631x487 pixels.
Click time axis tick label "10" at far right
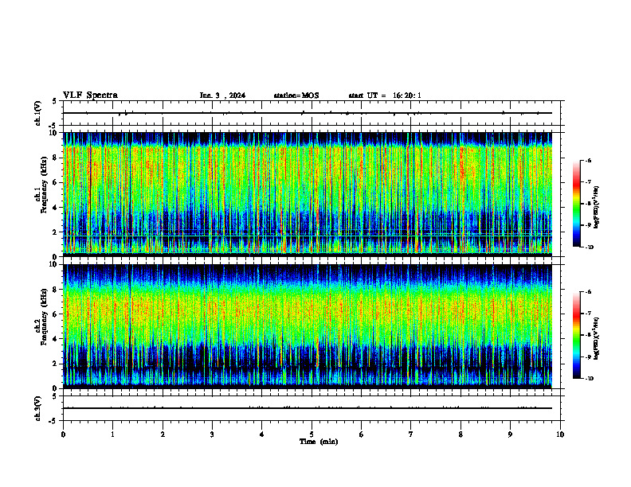pos(560,434)
